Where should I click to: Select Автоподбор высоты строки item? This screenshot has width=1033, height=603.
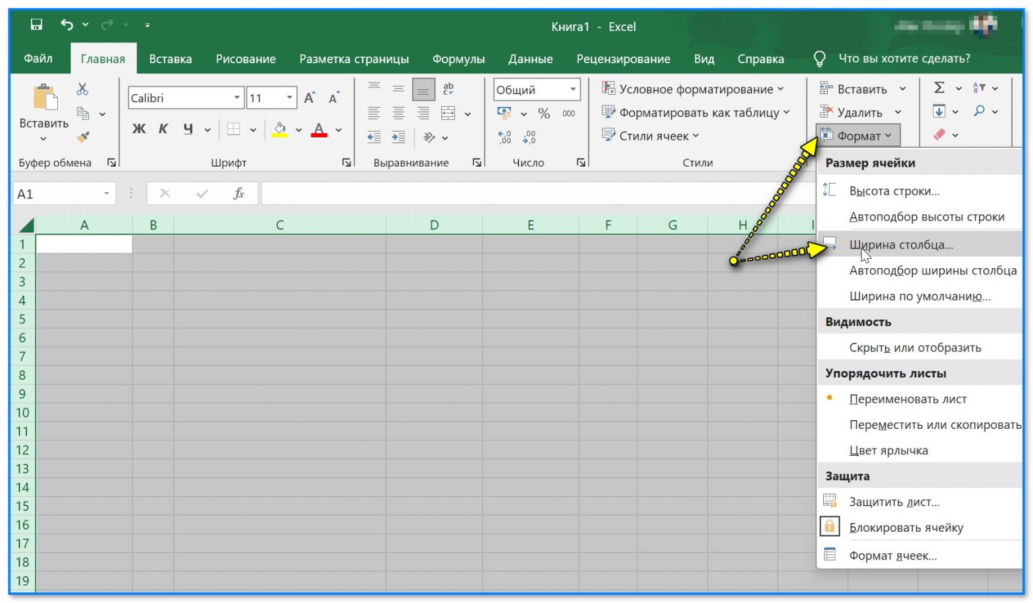pos(919,217)
